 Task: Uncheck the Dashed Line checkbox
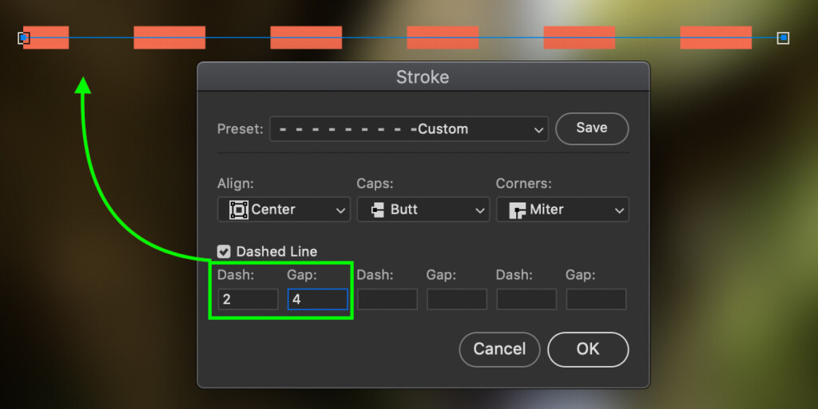224,252
